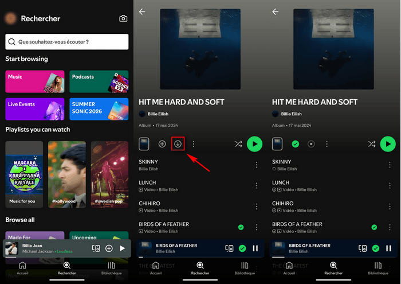The image size is (401, 284).
Task: Toggle shuffle in middle screen
Action: (238, 144)
